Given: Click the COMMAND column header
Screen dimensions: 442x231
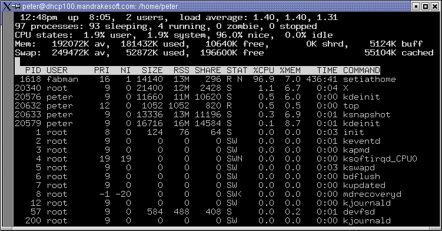Looking at the screenshot, I should (361, 70).
